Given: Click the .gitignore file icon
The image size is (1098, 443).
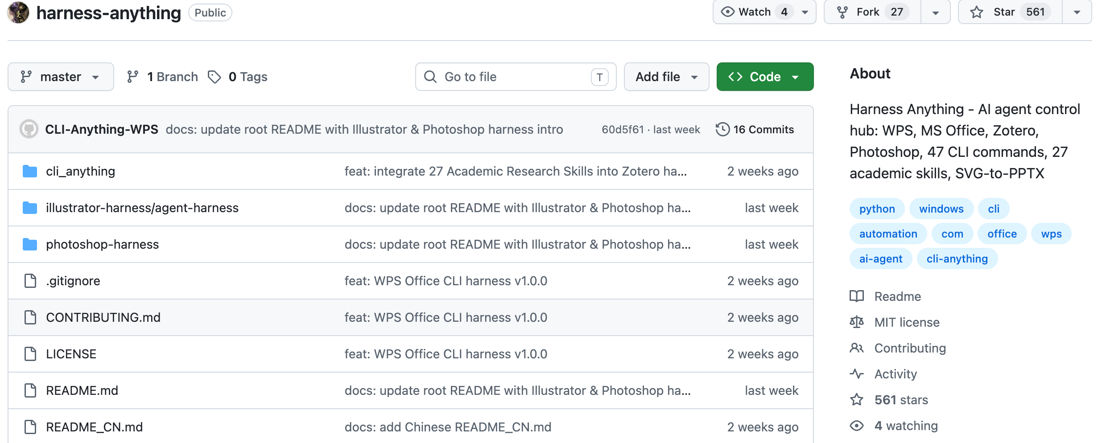Looking at the screenshot, I should 30,281.
